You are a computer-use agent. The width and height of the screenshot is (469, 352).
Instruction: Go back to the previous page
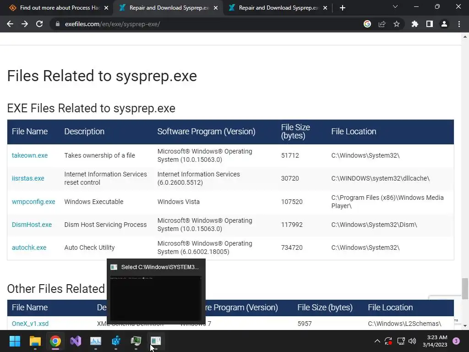click(x=10, y=24)
